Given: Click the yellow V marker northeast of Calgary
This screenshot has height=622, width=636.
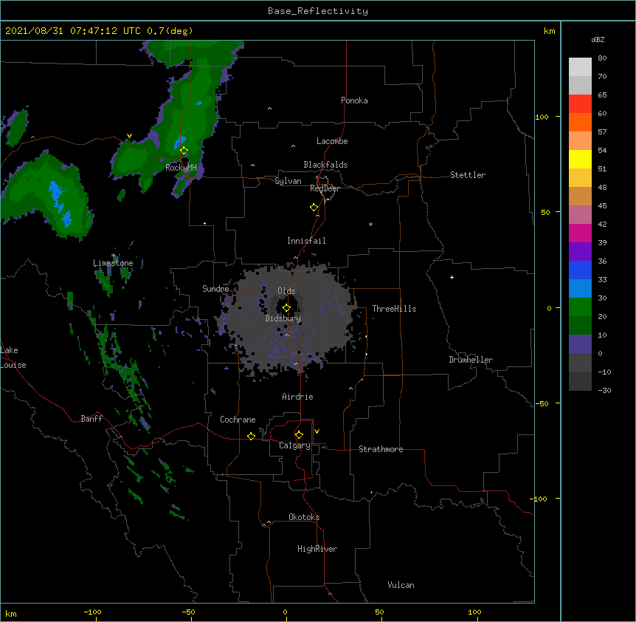Looking at the screenshot, I should (x=317, y=431).
